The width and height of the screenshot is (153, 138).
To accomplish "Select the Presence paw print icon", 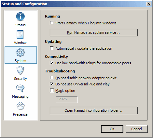I will (x=21, y=106).
